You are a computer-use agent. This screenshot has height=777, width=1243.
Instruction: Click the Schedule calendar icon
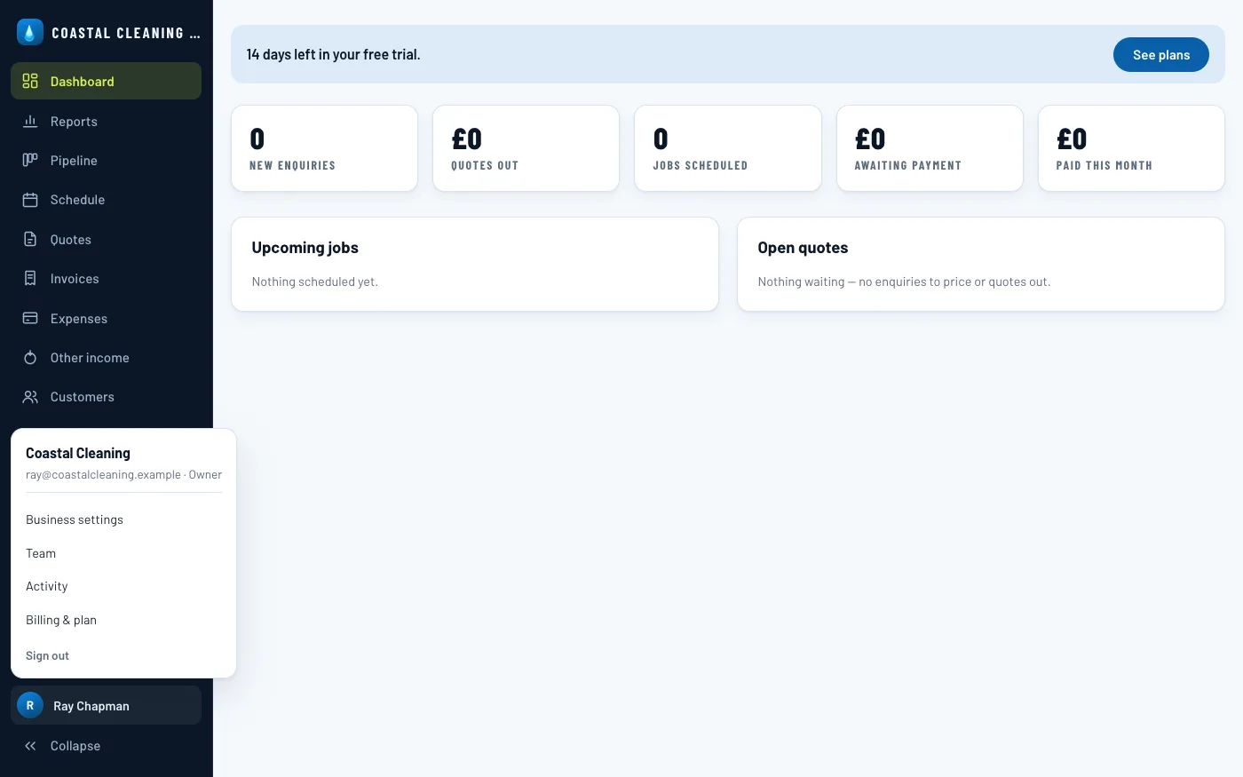tap(30, 200)
